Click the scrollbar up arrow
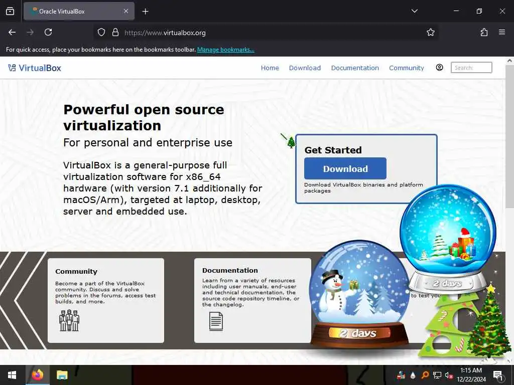 509,61
